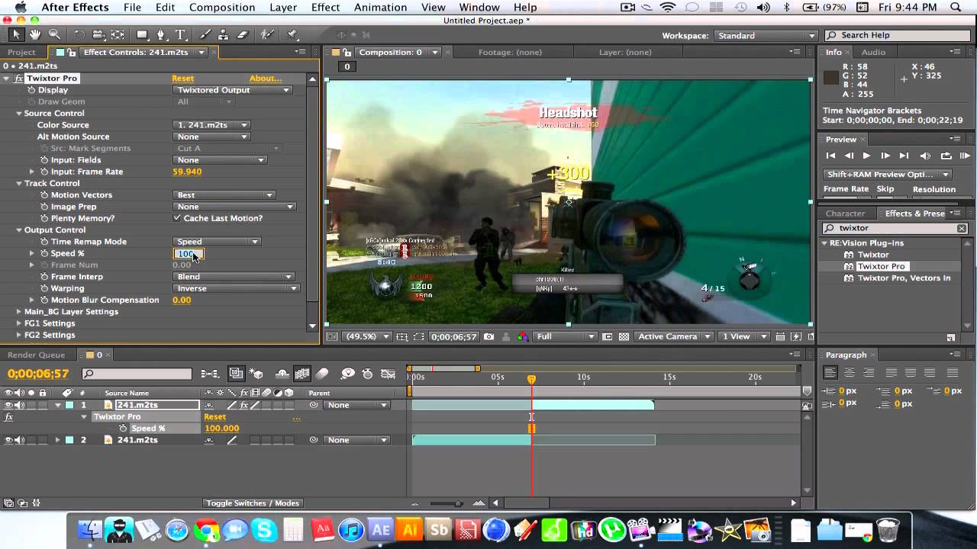The image size is (977, 549).
Task: Select the Selection arrow tool
Action: pyautogui.click(x=16, y=35)
